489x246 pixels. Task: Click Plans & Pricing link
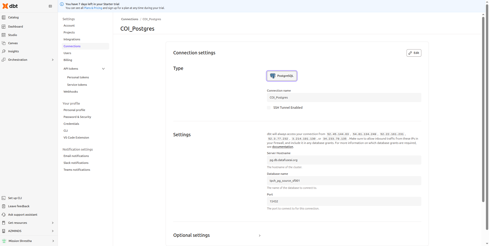coord(93,8)
